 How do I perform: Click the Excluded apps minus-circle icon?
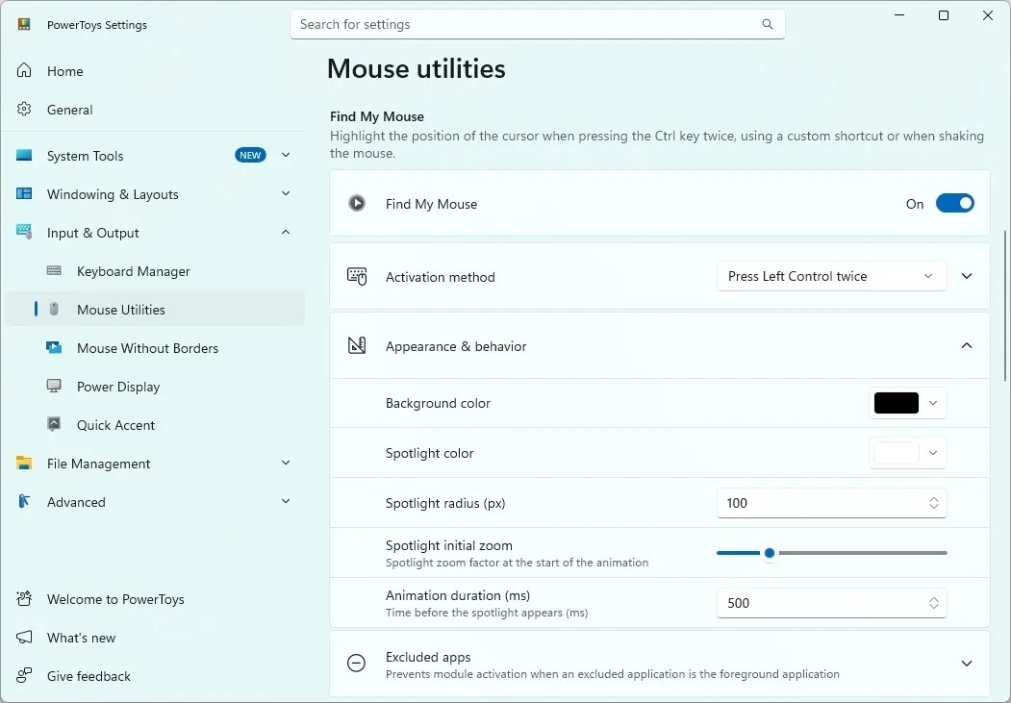(x=356, y=663)
